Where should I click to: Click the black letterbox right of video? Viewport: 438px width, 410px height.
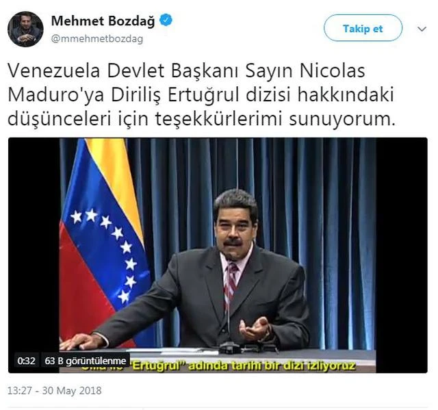click(x=402, y=255)
